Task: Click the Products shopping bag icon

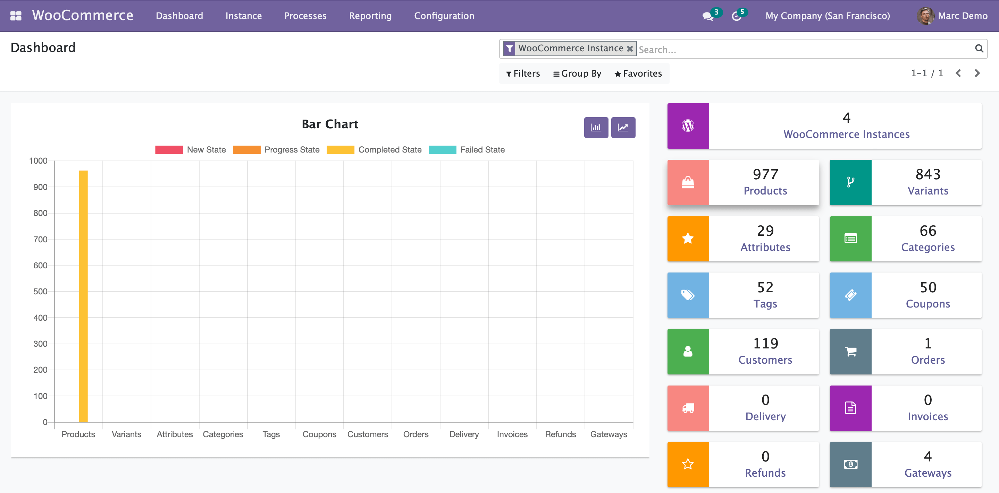Action: pyautogui.click(x=688, y=182)
